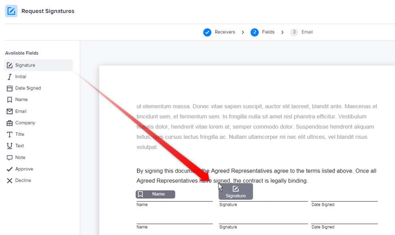Choose Approve label in Available Fields

pos(24,169)
